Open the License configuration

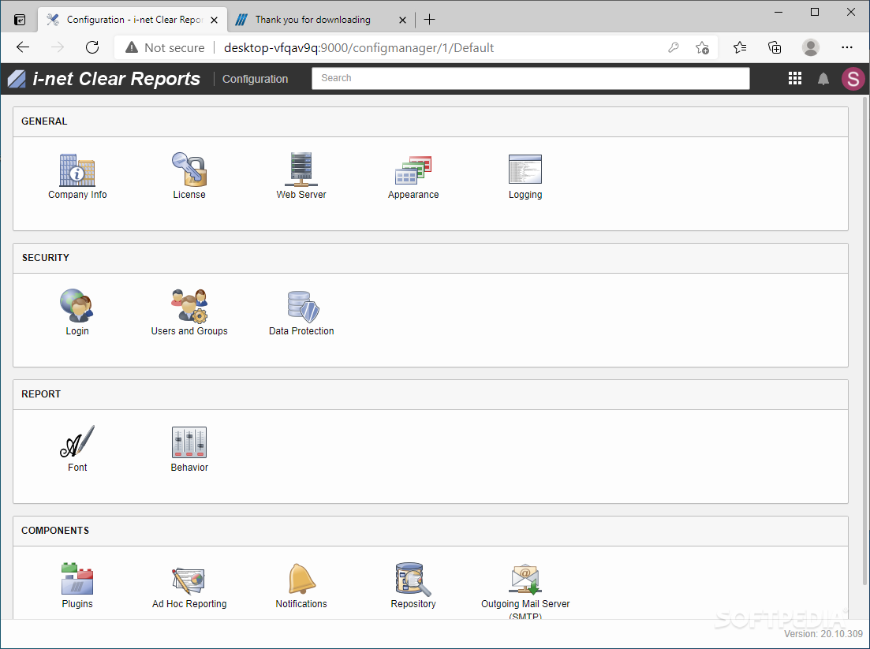coord(189,176)
